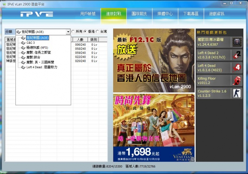Viewport: 248px width, 174px height.
Task: Choose 極速快感 (NFS) in dropdown list
Action: pyautogui.click(x=37, y=48)
